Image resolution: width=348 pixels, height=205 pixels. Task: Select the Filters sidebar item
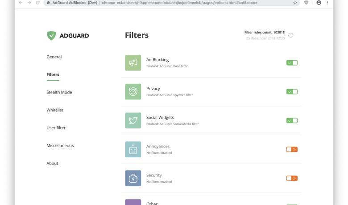[53, 74]
